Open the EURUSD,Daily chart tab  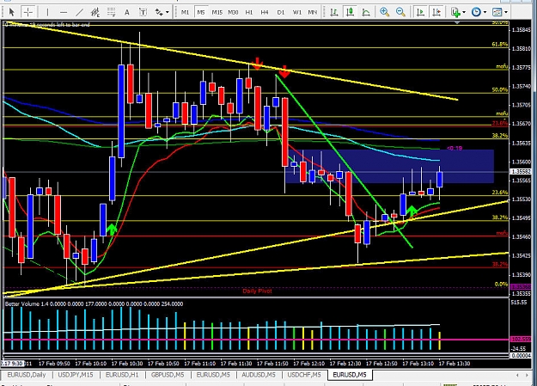(x=27, y=375)
